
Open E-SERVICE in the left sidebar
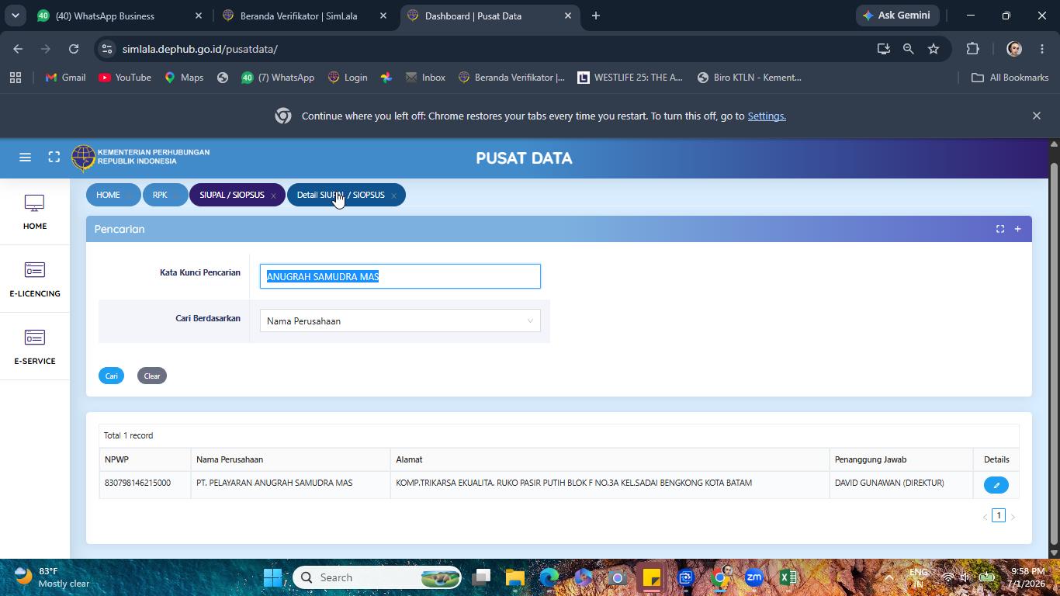pos(35,347)
